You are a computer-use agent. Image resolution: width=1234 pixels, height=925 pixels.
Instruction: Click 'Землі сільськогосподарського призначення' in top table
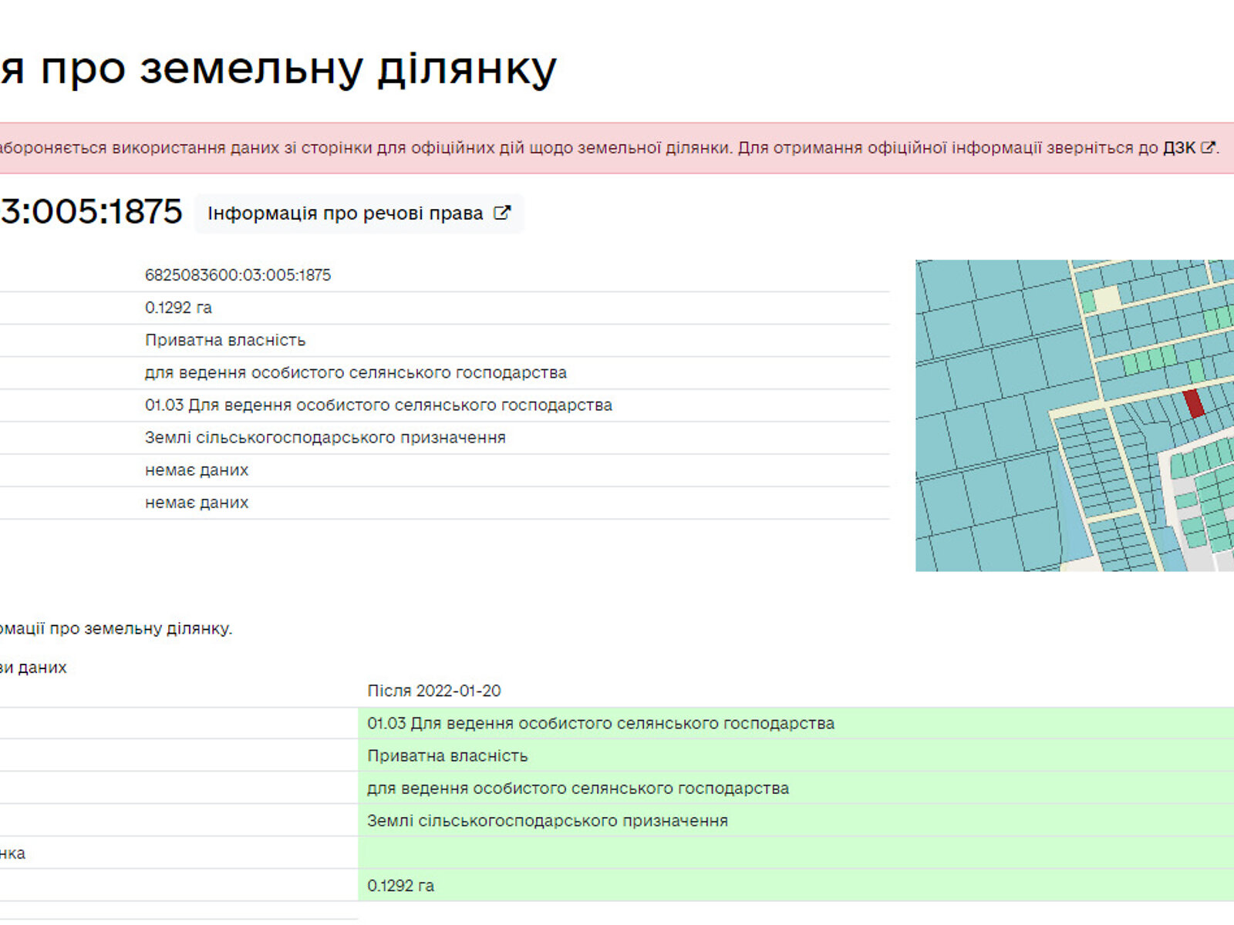[325, 437]
